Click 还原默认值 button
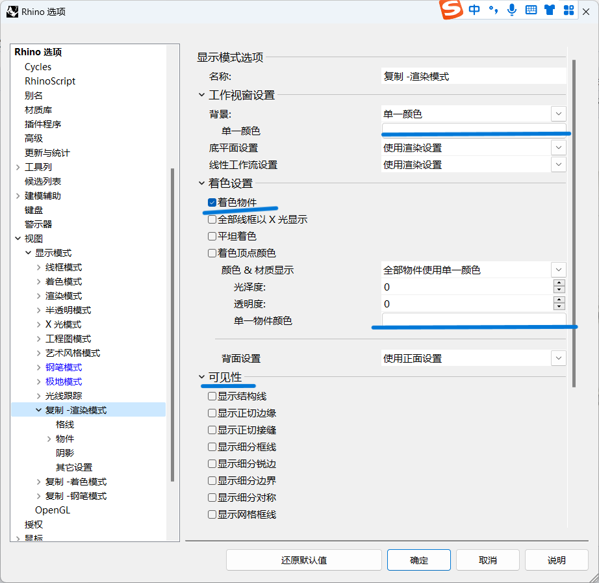The width and height of the screenshot is (599, 583). coord(304,560)
